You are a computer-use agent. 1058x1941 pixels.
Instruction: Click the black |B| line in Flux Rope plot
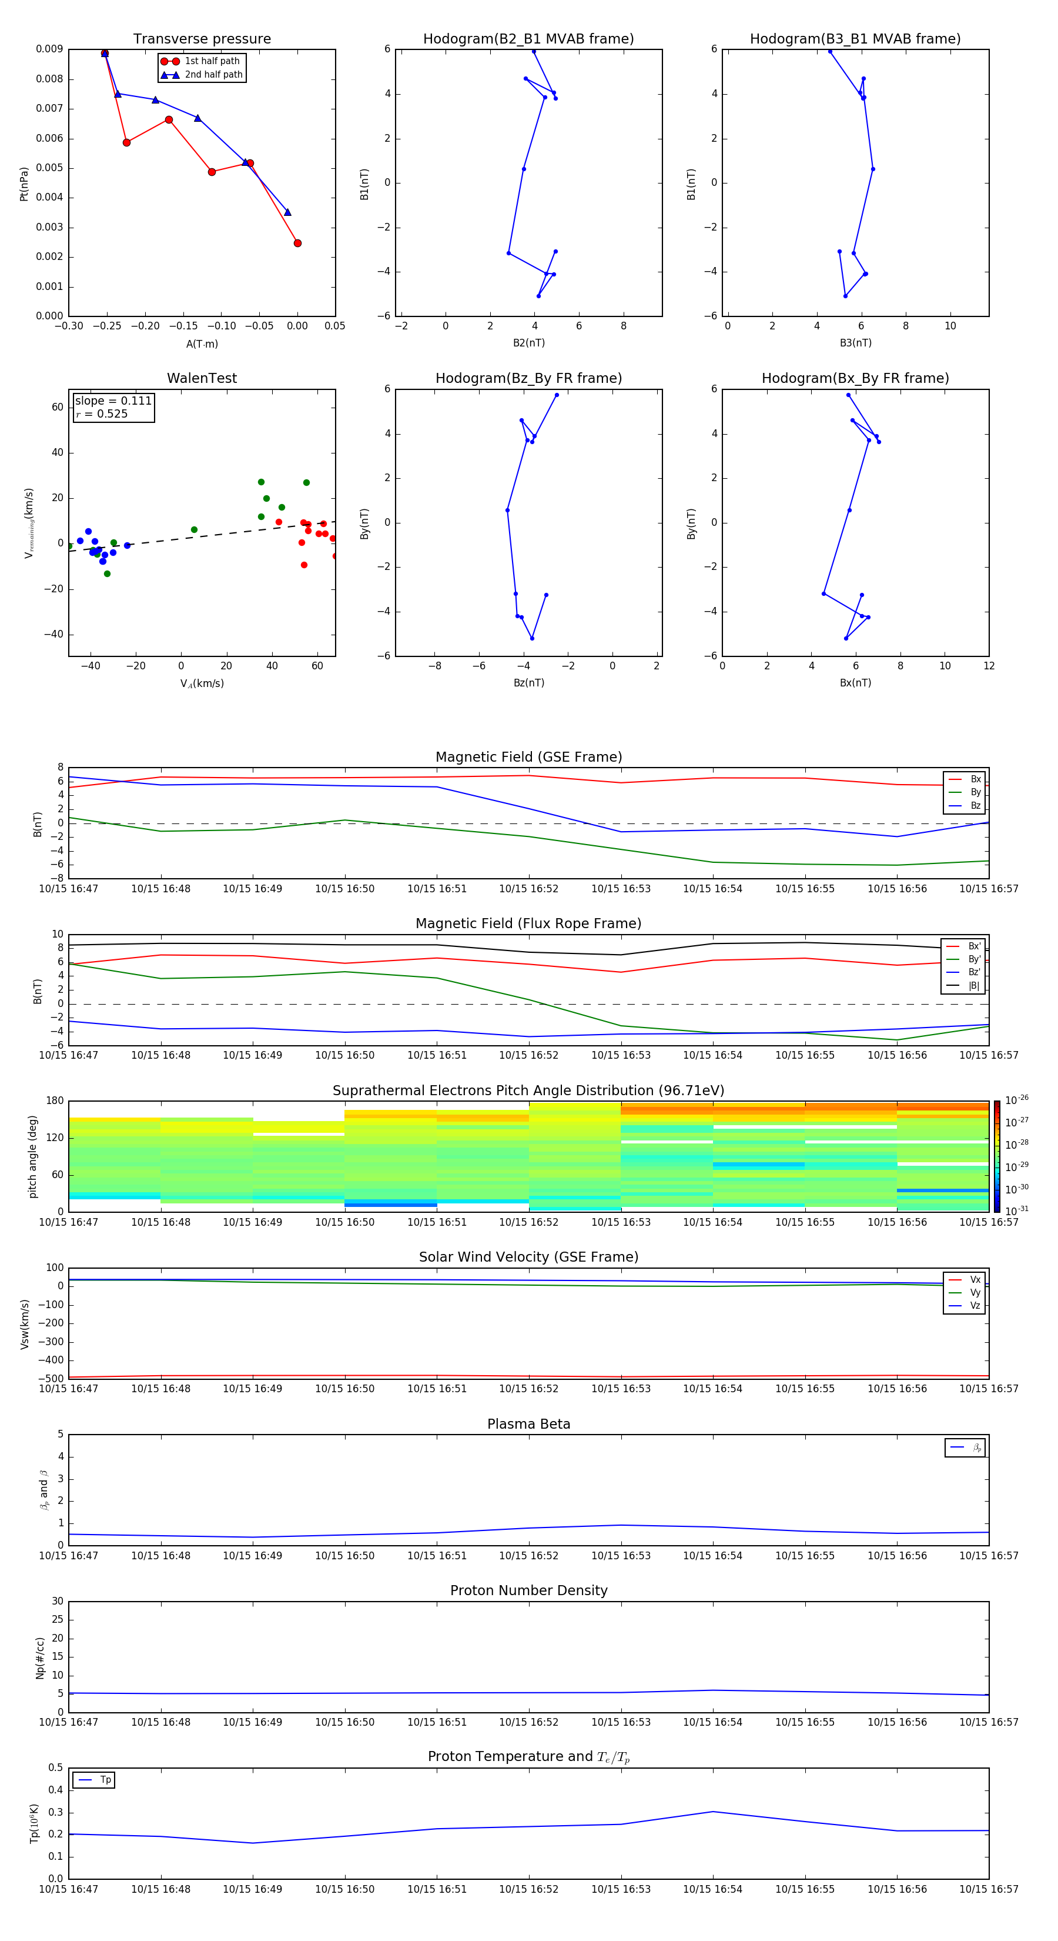click(528, 952)
